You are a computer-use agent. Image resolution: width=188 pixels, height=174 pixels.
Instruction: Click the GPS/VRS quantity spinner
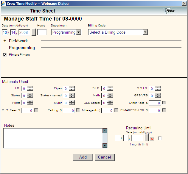(x=158, y=95)
